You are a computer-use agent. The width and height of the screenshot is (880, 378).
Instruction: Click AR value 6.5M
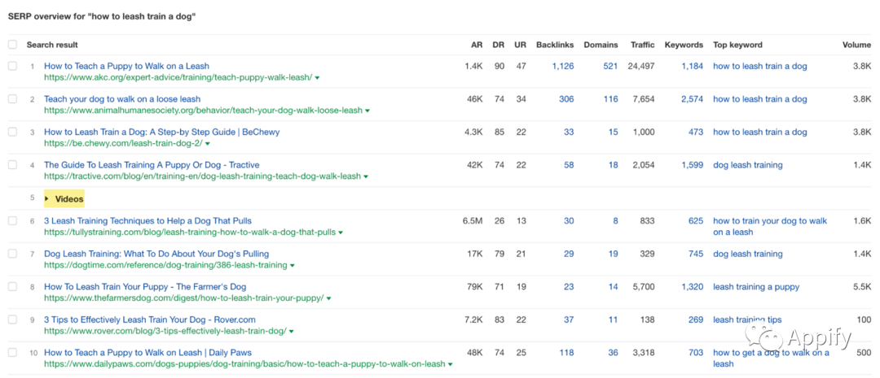(473, 220)
